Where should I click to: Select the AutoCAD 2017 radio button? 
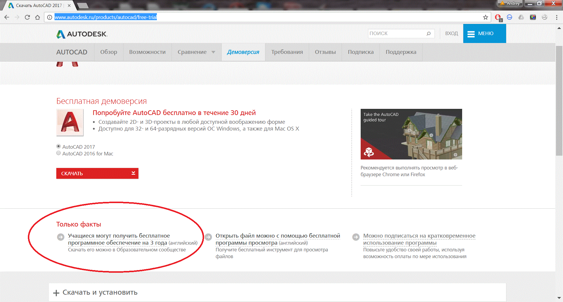pos(59,146)
